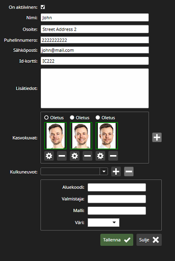Open settings gear for second face image
The image size is (175, 261).
[75, 156]
